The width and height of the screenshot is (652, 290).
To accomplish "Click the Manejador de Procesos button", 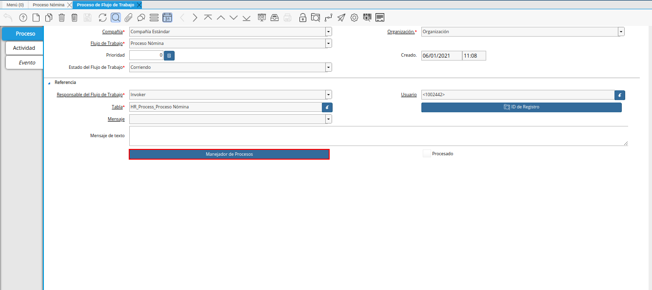I will point(229,154).
